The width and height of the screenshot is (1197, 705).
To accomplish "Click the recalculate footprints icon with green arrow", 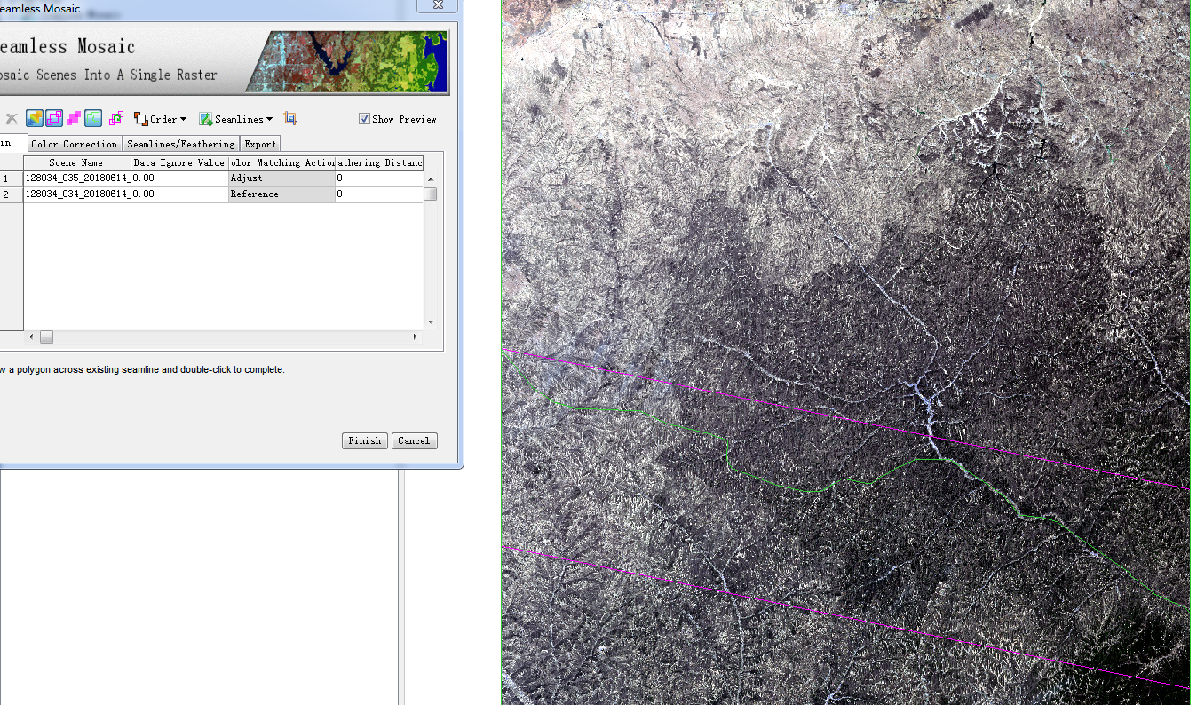I will pos(116,118).
